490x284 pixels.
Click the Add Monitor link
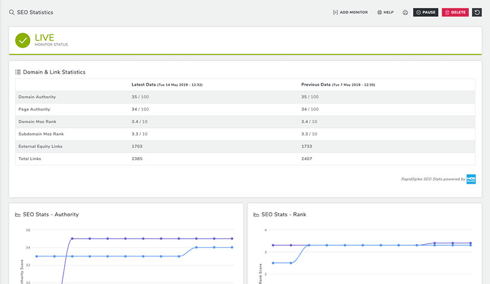coord(350,12)
